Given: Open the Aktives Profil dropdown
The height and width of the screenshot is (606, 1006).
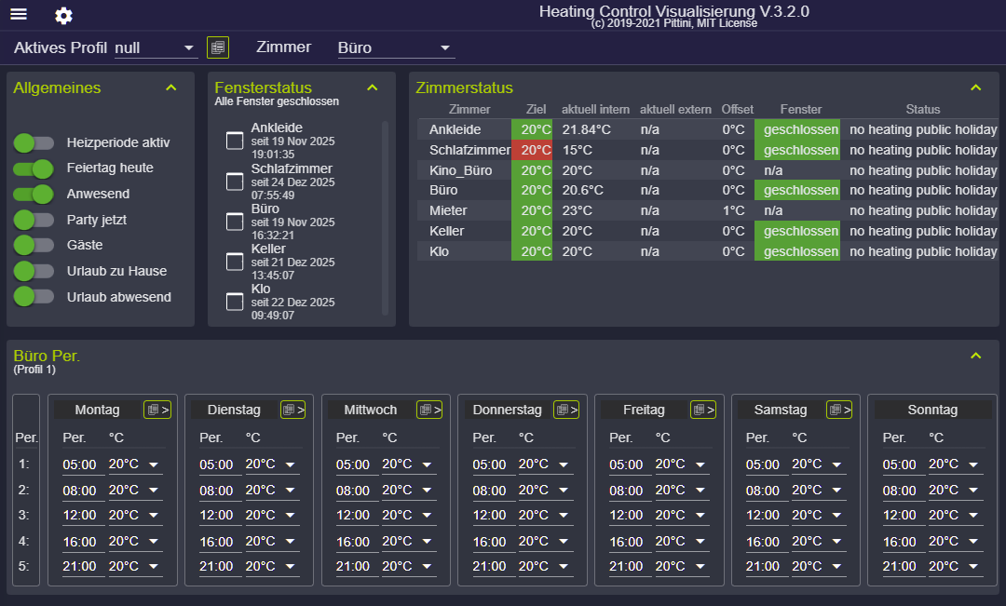Looking at the screenshot, I should tap(156, 48).
